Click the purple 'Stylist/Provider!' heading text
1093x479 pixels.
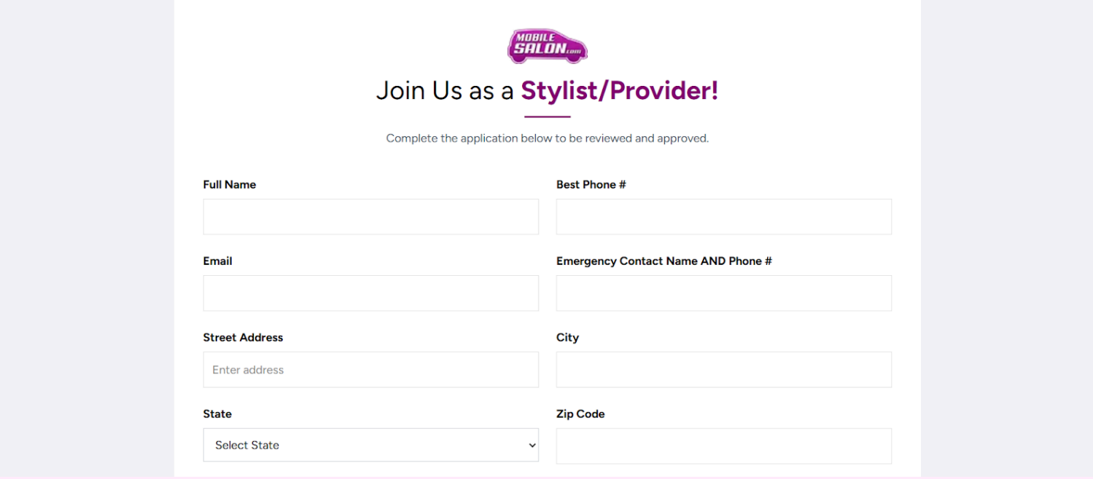[619, 91]
